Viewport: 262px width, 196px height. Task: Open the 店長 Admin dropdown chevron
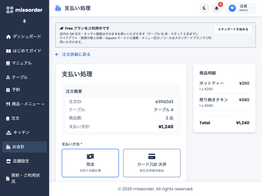click(x=252, y=8)
